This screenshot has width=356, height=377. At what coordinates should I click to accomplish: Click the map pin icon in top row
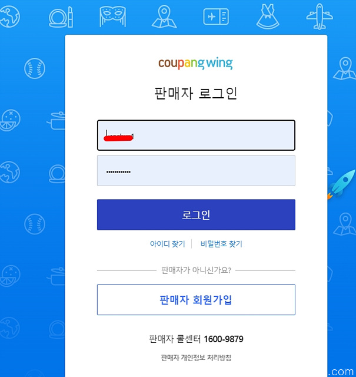164,16
